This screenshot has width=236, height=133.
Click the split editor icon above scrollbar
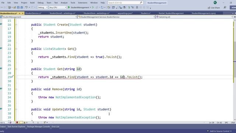[235, 17]
